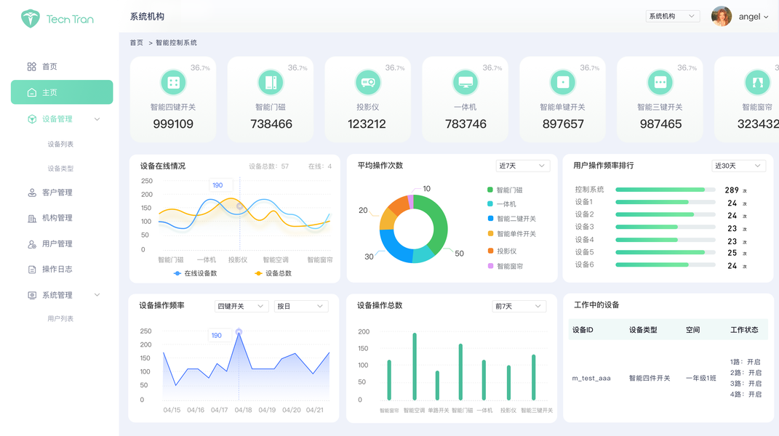Toggle 智能窗帘 donut legend item
Image resolution: width=779 pixels, height=436 pixels.
505,266
